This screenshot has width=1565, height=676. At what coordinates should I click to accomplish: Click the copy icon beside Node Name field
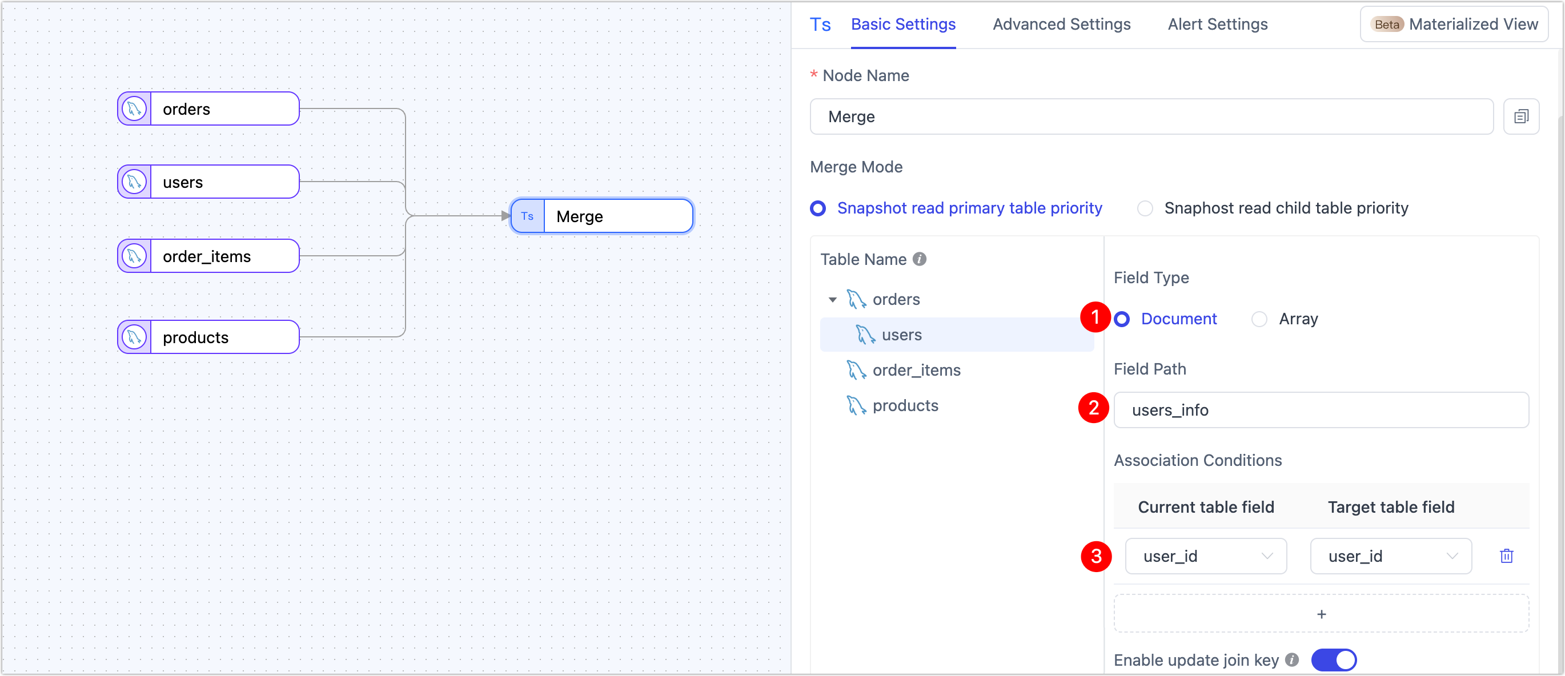tap(1520, 116)
